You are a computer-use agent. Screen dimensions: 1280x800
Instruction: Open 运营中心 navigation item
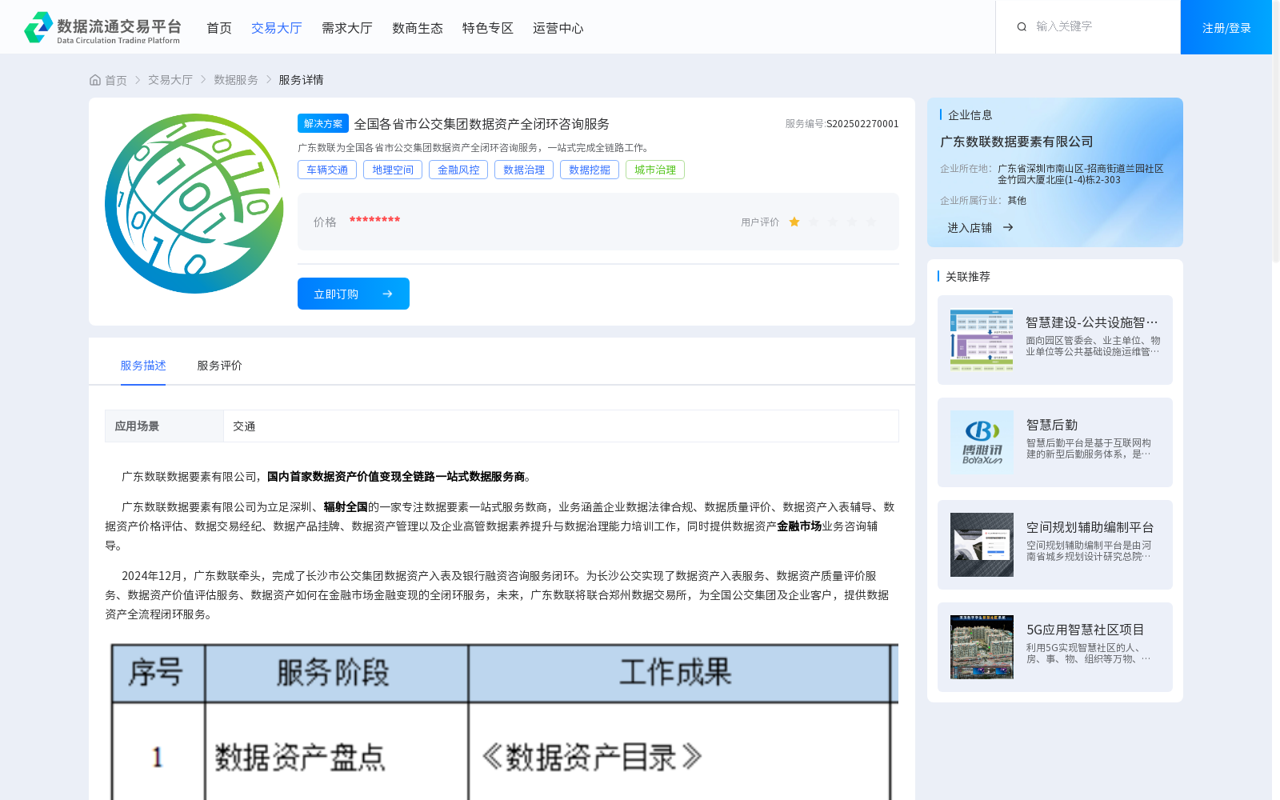click(x=558, y=28)
